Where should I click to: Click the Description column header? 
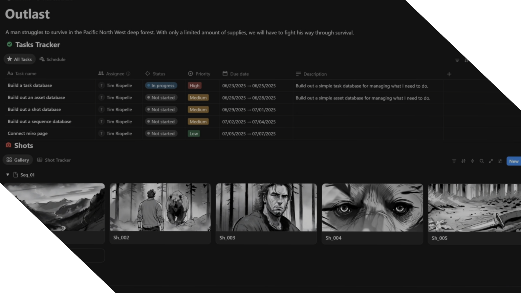[x=311, y=74]
